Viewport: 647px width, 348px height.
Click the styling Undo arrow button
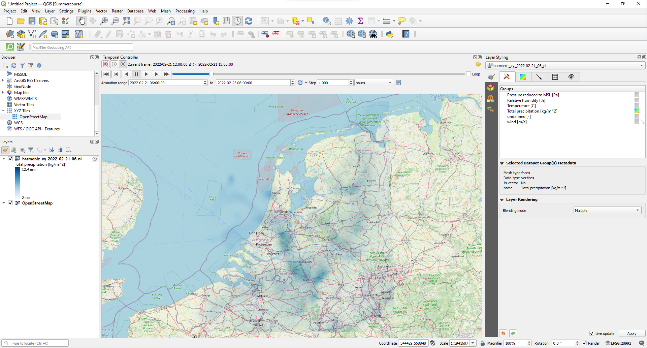tap(503, 334)
